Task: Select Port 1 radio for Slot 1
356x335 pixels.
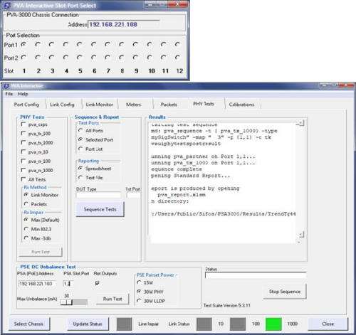Action: pos(23,44)
